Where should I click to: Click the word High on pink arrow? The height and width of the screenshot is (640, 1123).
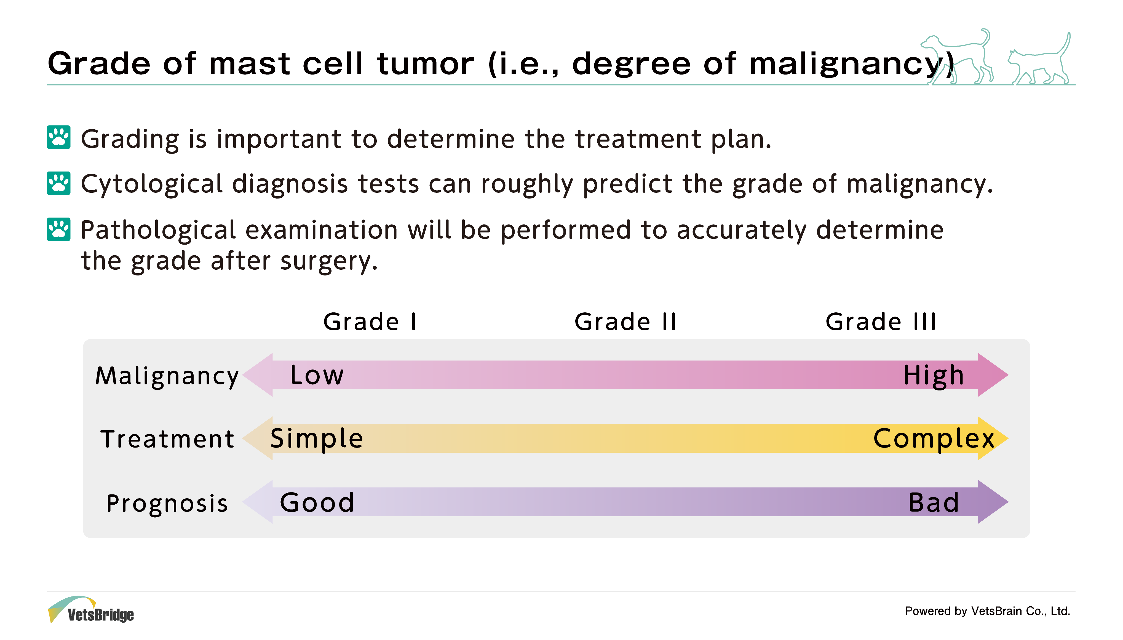point(934,376)
